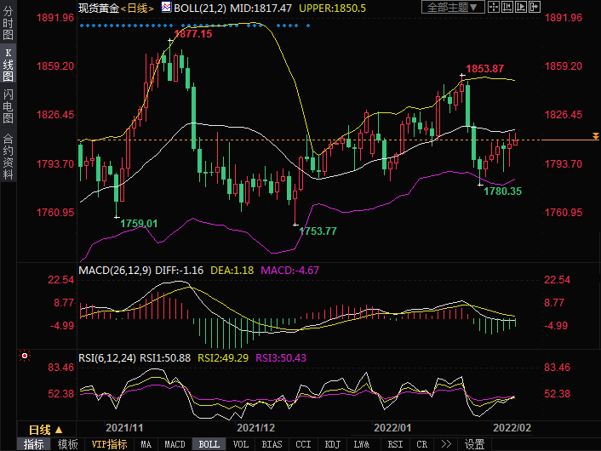Screen dimensions: 601x451
Task: Click the 1877.15 high price marker
Action: 193,34
